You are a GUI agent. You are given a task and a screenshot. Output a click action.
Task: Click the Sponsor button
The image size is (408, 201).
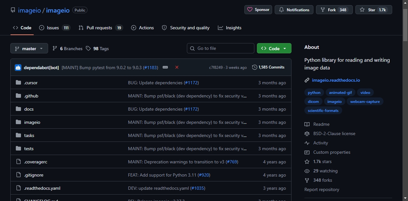pos(258,10)
